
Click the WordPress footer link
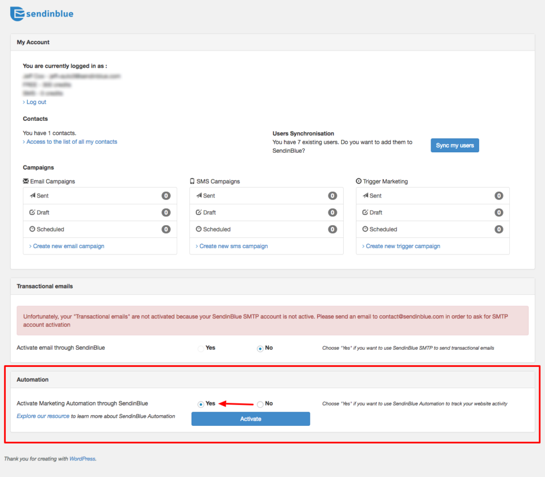82,458
